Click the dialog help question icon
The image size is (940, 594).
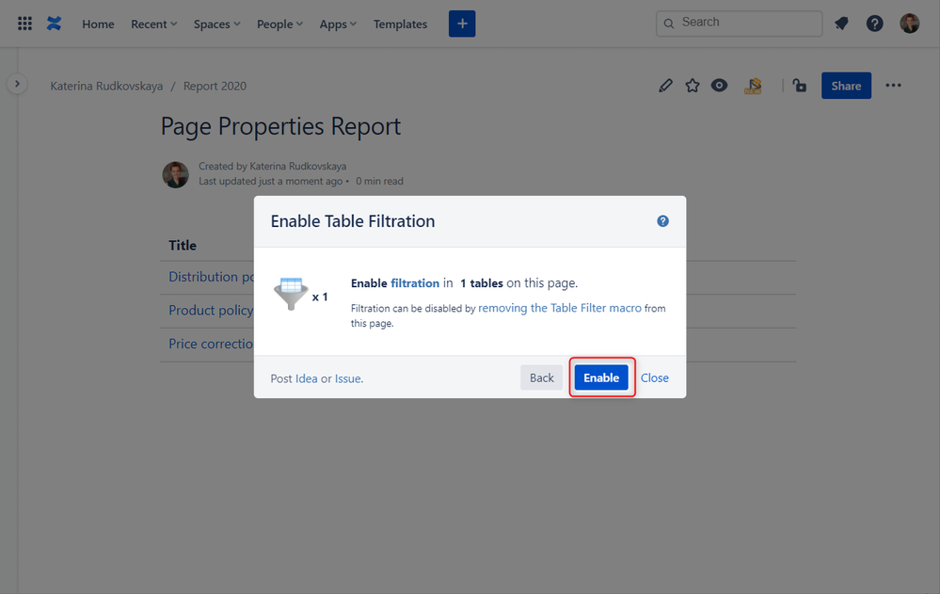pos(662,221)
